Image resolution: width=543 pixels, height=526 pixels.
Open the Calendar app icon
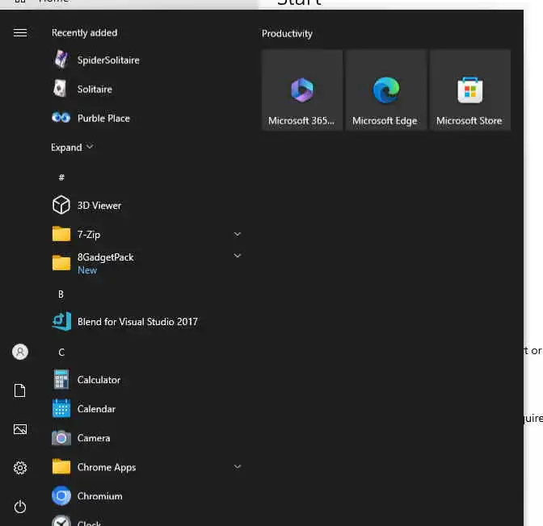click(61, 408)
